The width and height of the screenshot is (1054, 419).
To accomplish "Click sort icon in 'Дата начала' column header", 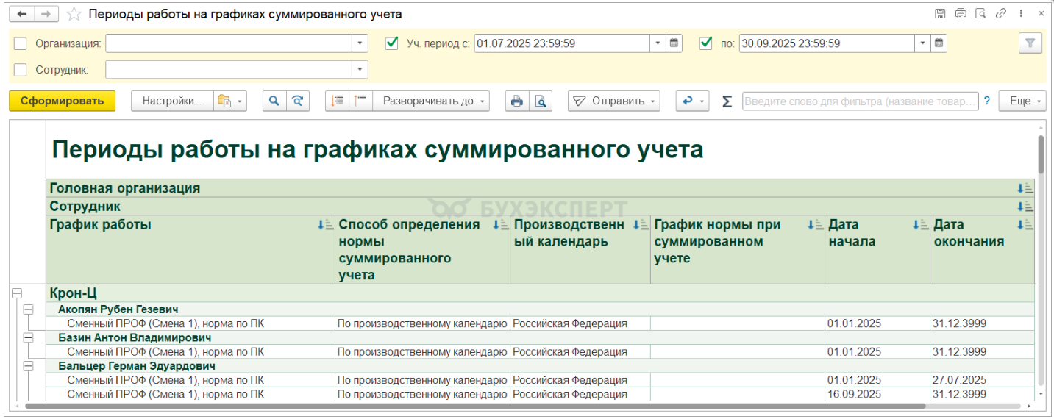I will [x=920, y=225].
